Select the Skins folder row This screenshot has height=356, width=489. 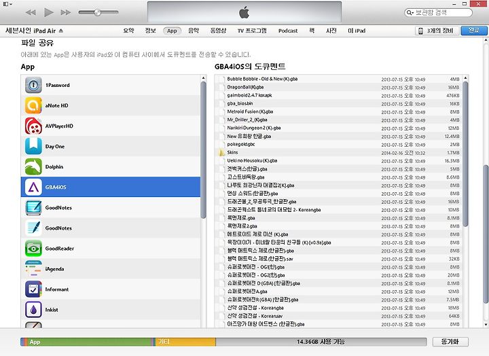pyautogui.click(x=338, y=153)
